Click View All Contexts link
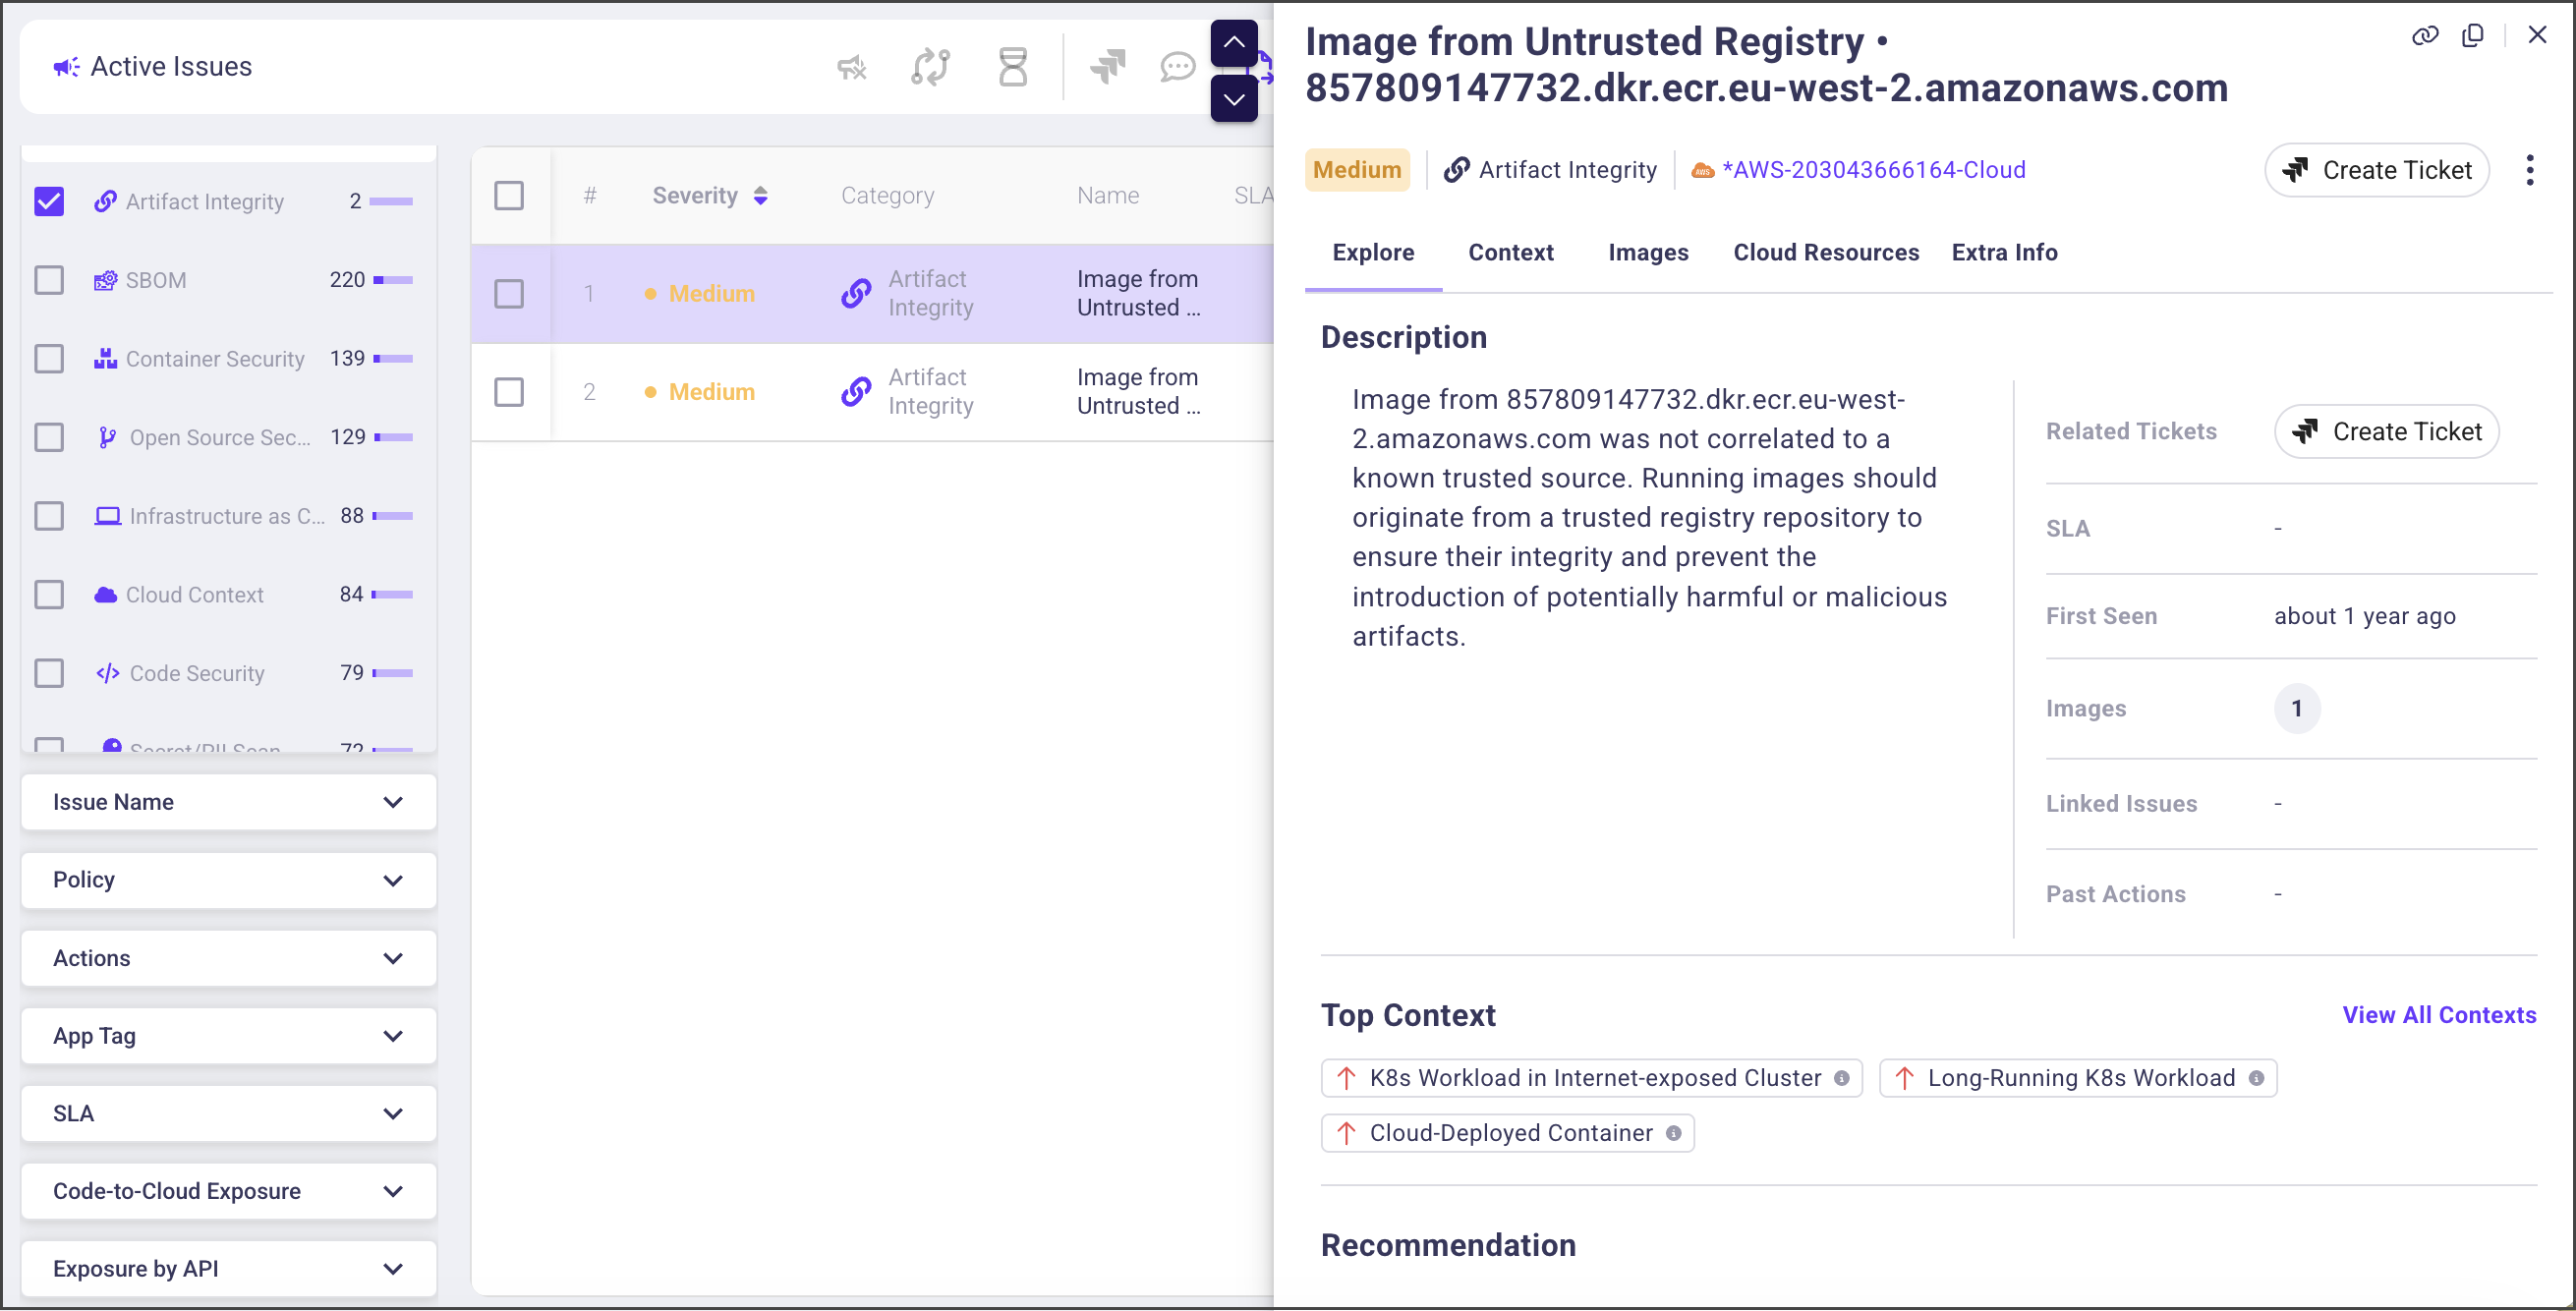Screen dimensions: 2576x1311 tap(2438, 1015)
